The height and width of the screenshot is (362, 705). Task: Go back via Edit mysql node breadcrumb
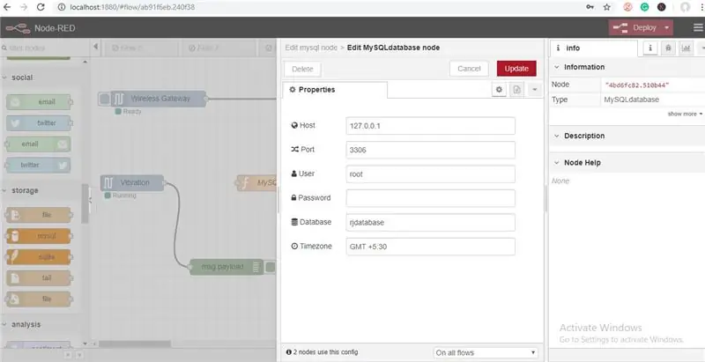click(311, 48)
